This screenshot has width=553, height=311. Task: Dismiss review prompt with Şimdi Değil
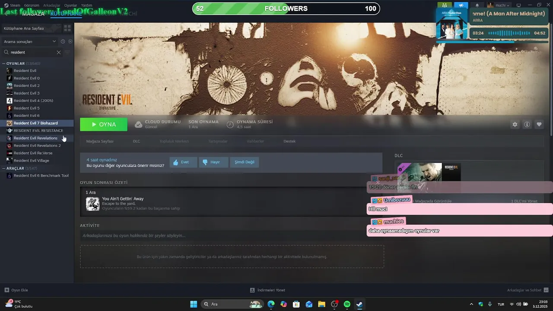[x=245, y=162]
